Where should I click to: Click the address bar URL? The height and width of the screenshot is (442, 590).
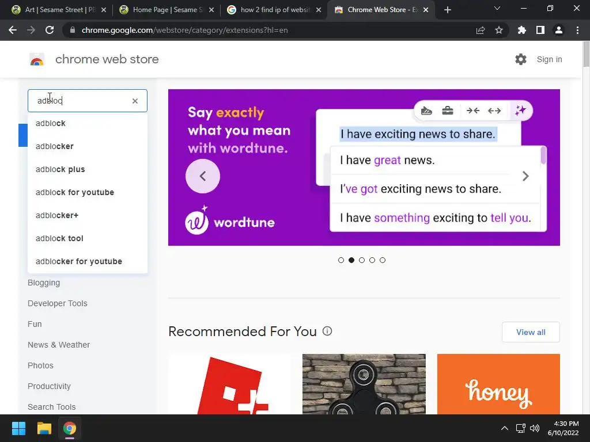tap(184, 30)
